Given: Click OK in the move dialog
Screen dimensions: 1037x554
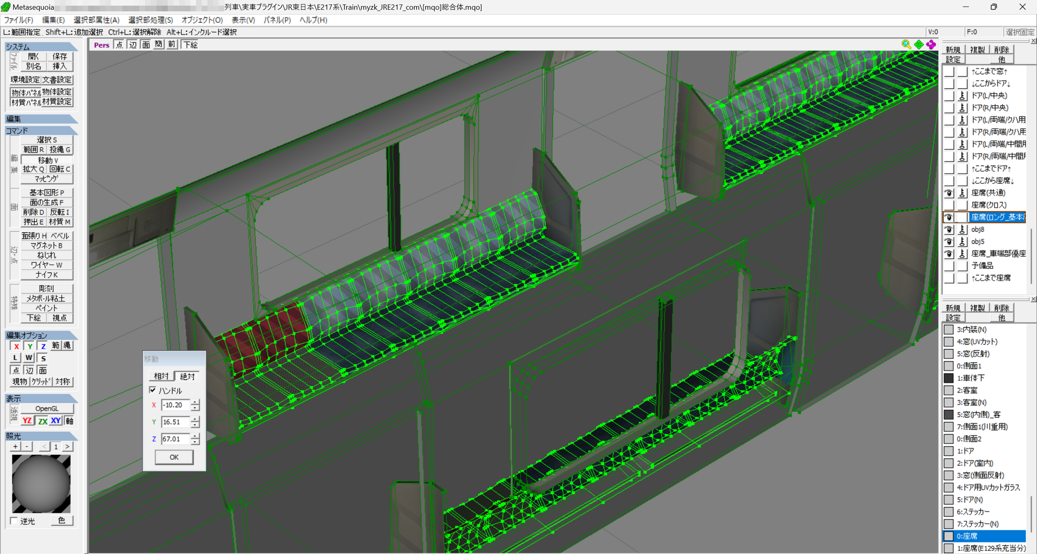Looking at the screenshot, I should click(x=174, y=457).
